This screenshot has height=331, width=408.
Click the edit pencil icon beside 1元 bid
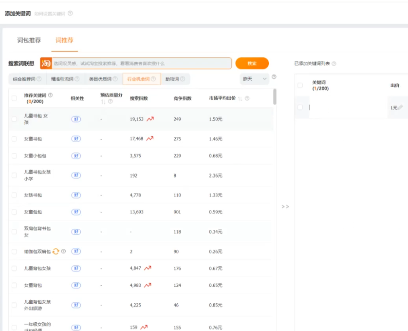[400, 108]
